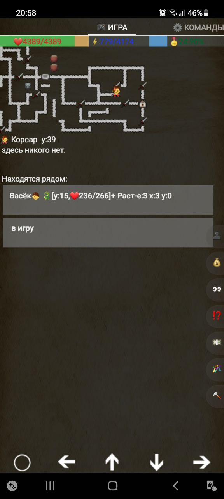Select nearby player Васёк entry
The height and width of the screenshot is (499, 224).
click(108, 200)
